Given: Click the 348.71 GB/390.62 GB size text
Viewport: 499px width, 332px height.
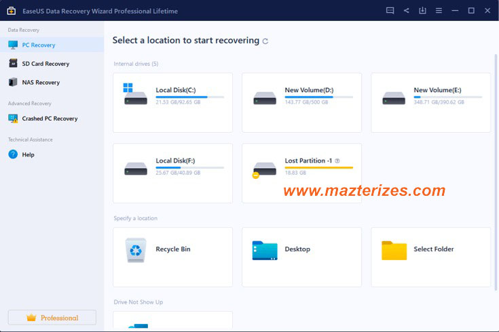Looking at the screenshot, I should [x=439, y=102].
